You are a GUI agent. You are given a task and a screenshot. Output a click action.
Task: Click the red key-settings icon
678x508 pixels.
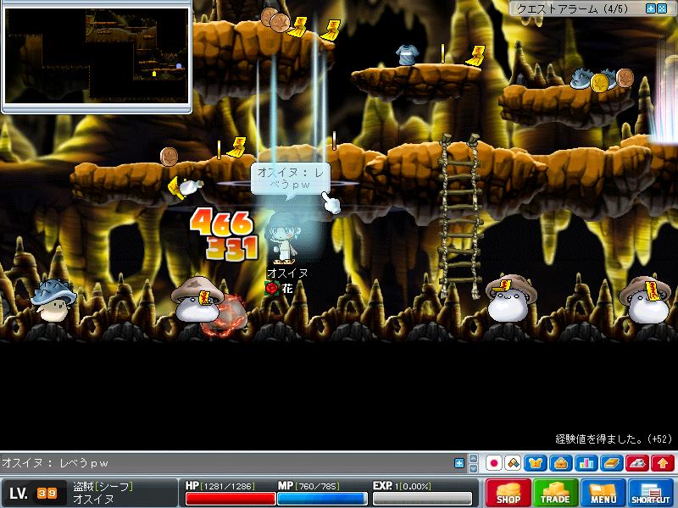pos(637,463)
